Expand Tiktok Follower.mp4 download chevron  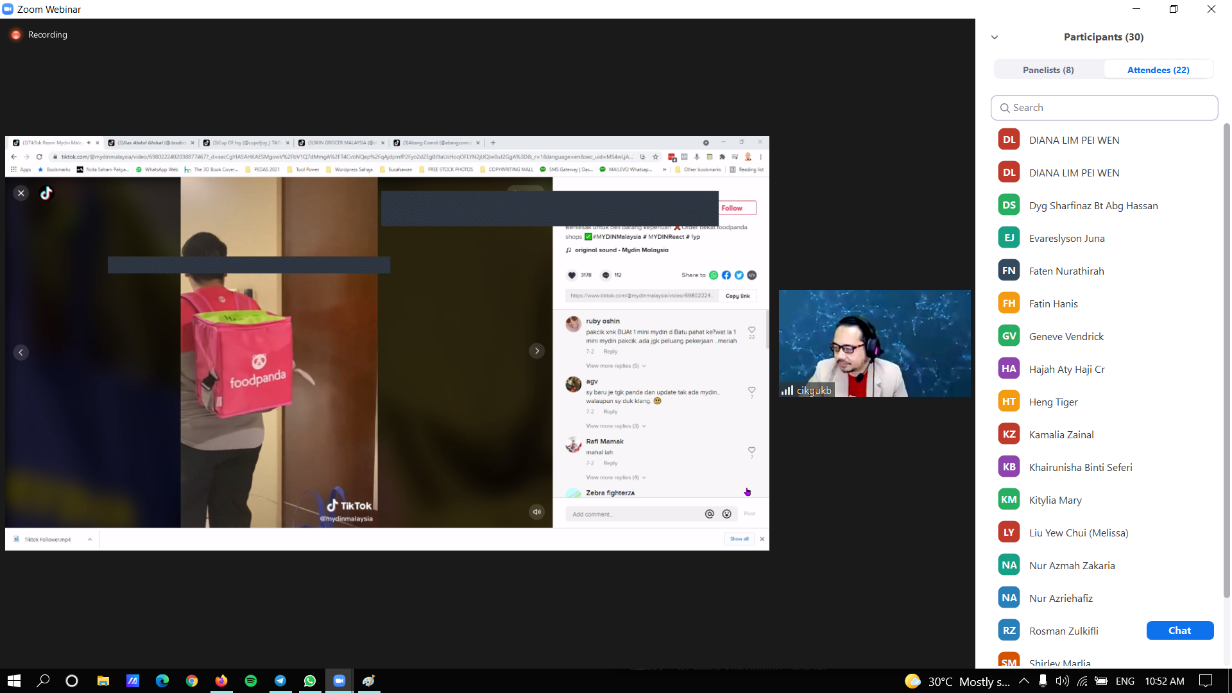[90, 540]
